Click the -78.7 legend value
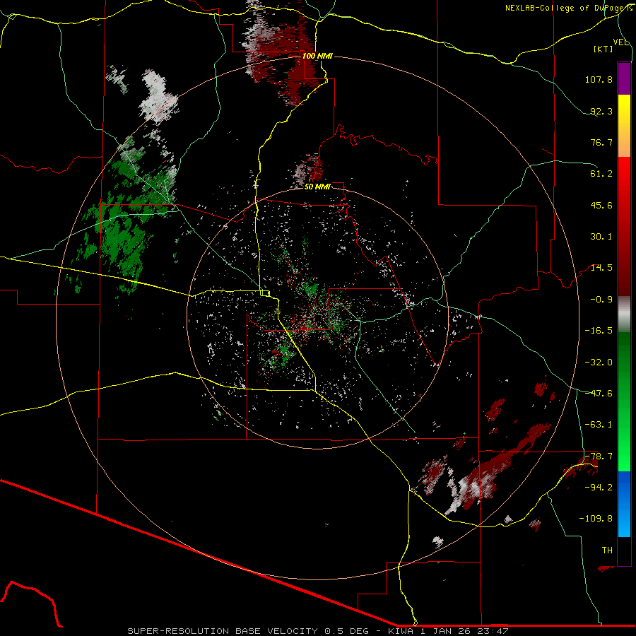Viewport: 636px width, 636px height. (x=599, y=456)
